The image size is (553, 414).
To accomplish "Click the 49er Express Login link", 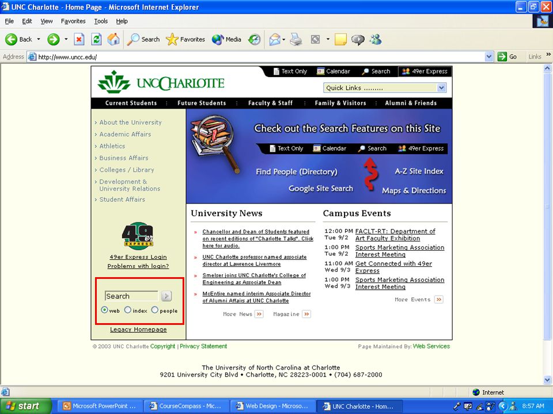I will (x=138, y=257).
